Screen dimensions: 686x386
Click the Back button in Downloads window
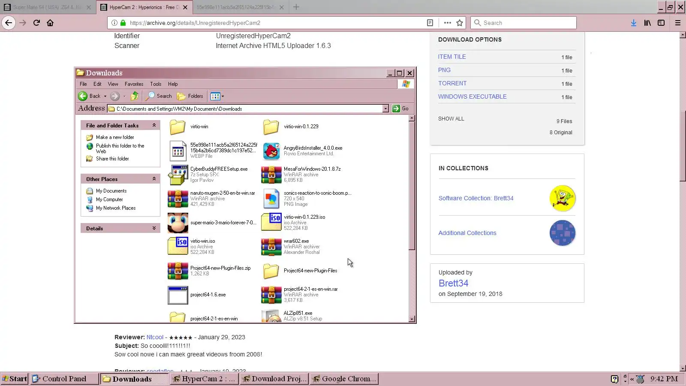point(90,96)
